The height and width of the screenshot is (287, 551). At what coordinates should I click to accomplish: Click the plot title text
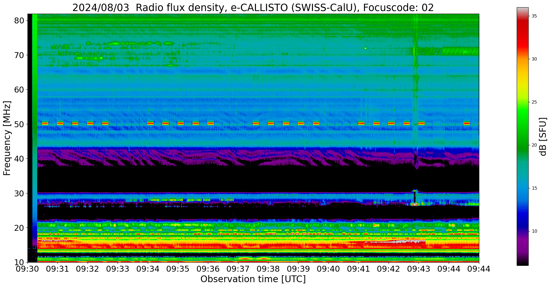pyautogui.click(x=253, y=8)
